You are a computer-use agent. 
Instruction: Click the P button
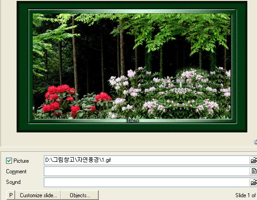[x=11, y=195]
